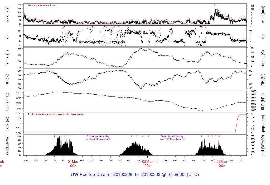The image size is (270, 185).
Task: Click the "16" tick on the temp. (C) axis
Action: [252, 48]
